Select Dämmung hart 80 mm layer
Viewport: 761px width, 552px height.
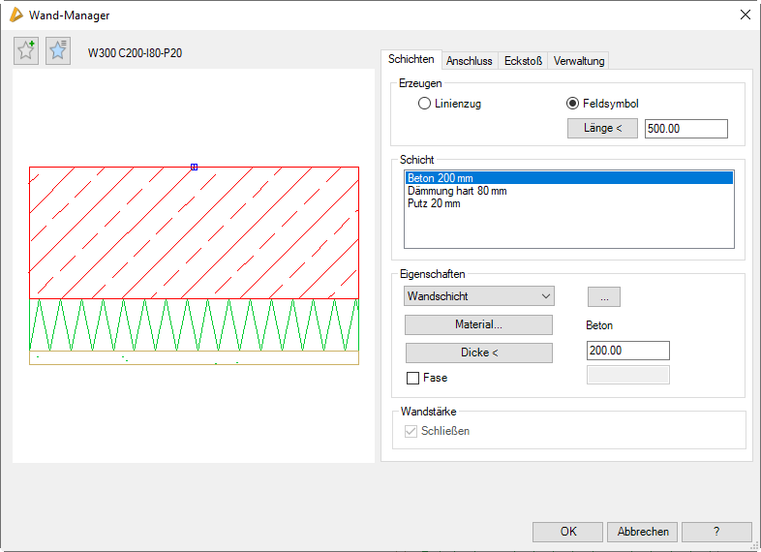[457, 191]
